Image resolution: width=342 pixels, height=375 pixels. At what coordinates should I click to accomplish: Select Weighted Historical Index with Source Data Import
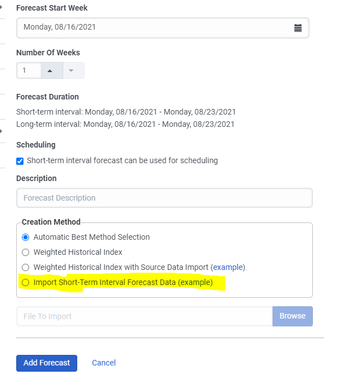click(26, 267)
